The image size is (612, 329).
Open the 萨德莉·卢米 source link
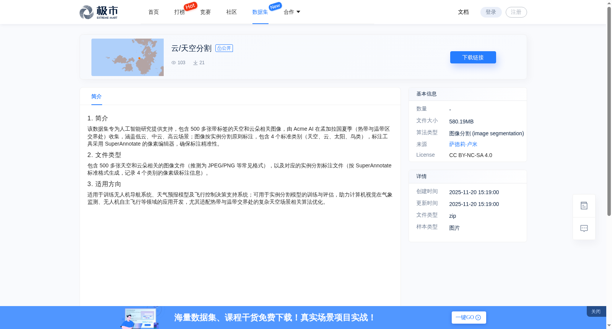(x=463, y=144)
